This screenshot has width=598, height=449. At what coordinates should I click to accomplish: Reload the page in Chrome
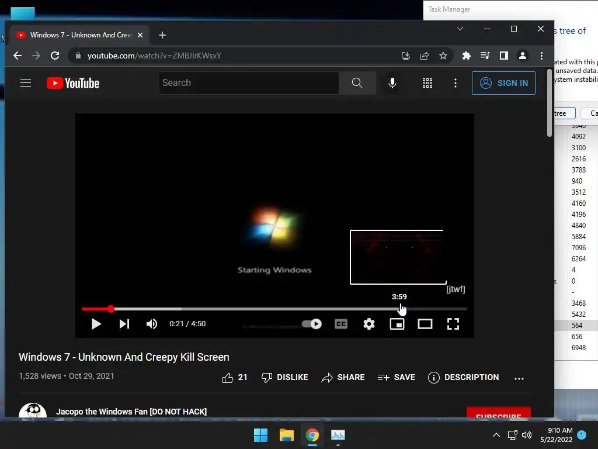click(x=55, y=56)
